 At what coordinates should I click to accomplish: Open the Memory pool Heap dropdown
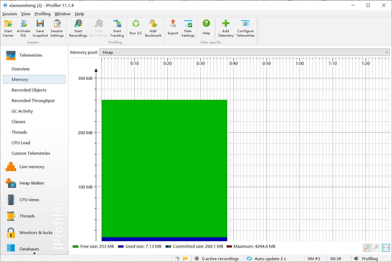click(244, 52)
